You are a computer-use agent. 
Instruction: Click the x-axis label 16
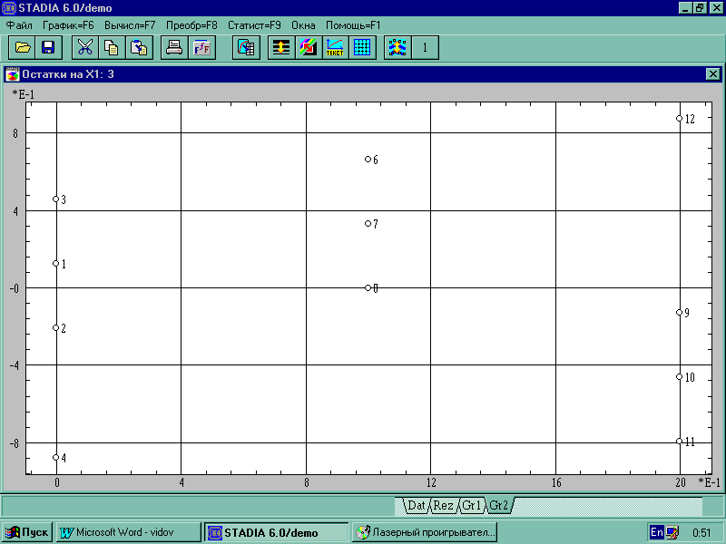(x=556, y=483)
